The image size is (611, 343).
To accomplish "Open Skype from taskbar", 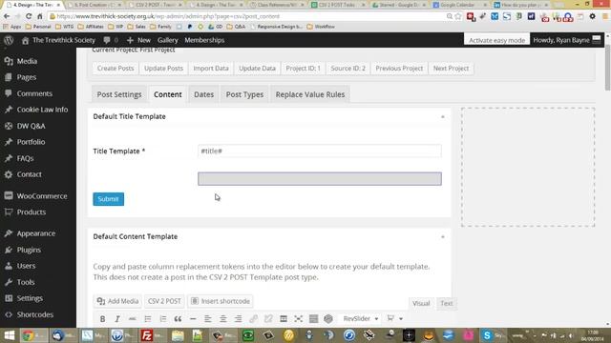I will pyautogui.click(x=487, y=335).
